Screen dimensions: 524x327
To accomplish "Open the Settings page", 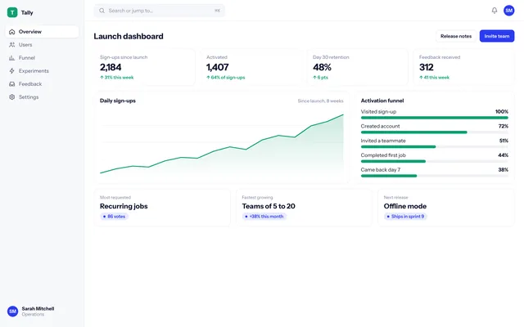I will pyautogui.click(x=42, y=97).
